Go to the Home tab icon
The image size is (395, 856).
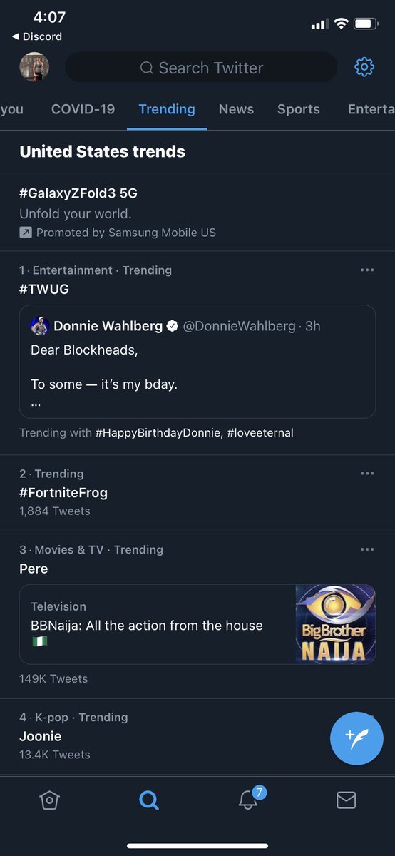tap(49, 800)
